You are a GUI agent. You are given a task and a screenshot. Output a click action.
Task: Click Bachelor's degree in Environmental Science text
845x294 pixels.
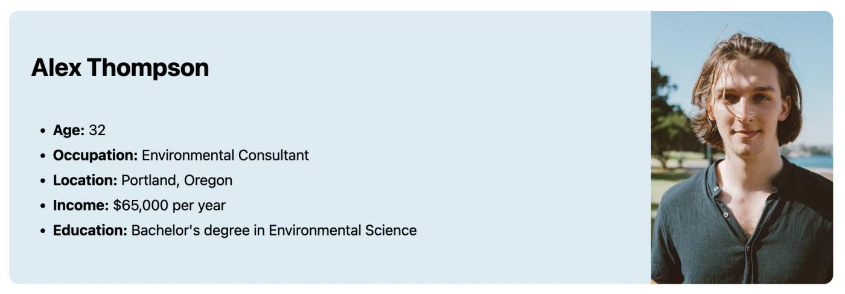pos(274,230)
